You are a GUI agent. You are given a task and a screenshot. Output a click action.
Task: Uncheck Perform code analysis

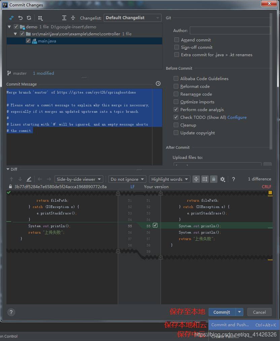pos(176,109)
